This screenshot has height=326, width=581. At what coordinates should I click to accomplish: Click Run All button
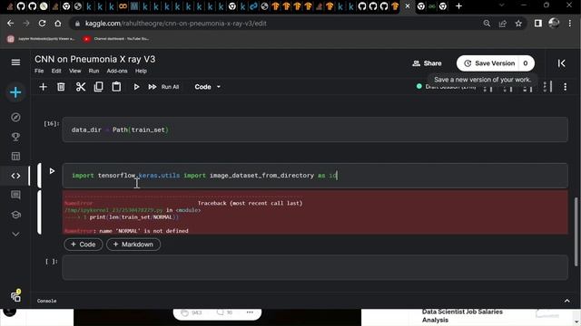click(x=163, y=87)
